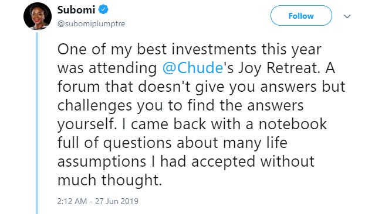Click the blue thread connector line below avatar
This screenshot has width=375, height=214.
pyautogui.click(x=37, y=123)
